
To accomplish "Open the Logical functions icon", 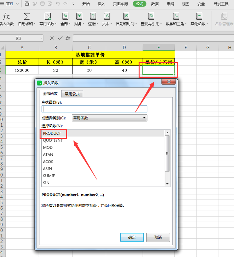I will click(x=93, y=16).
